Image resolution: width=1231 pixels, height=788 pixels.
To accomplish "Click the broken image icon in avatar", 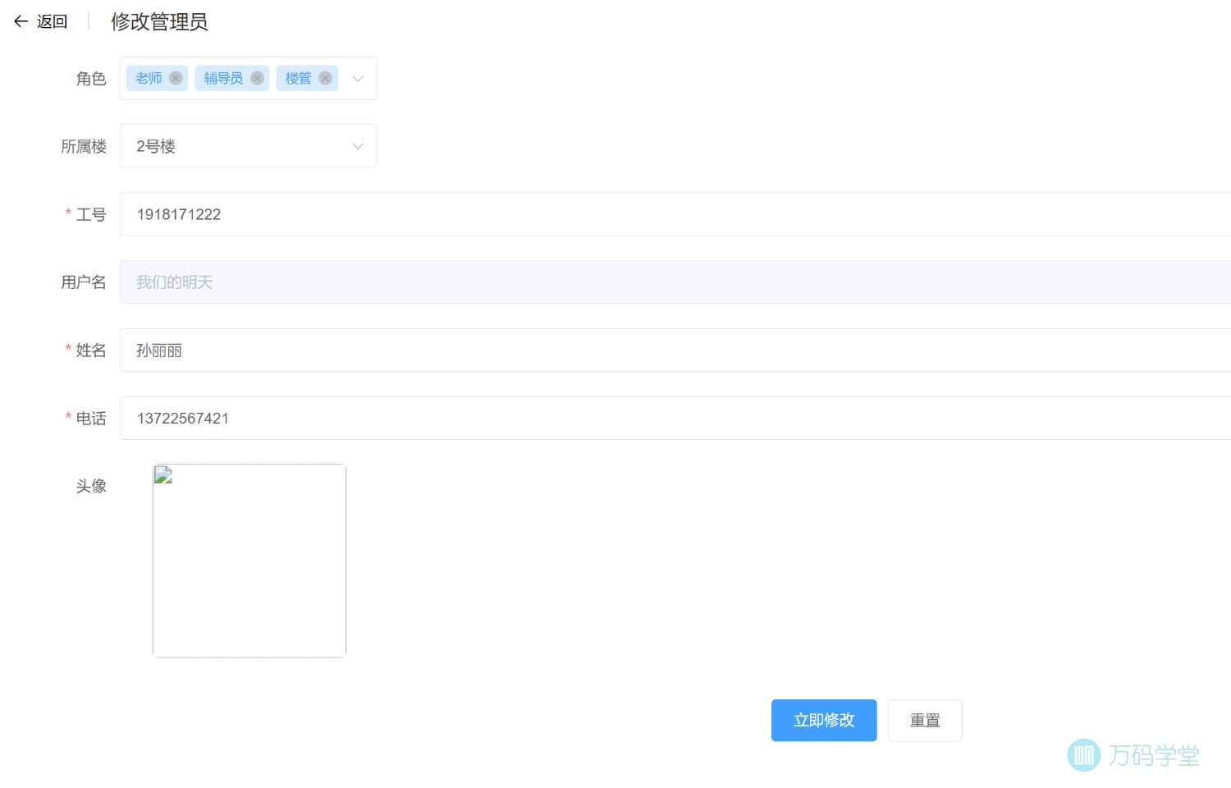I will (x=163, y=474).
